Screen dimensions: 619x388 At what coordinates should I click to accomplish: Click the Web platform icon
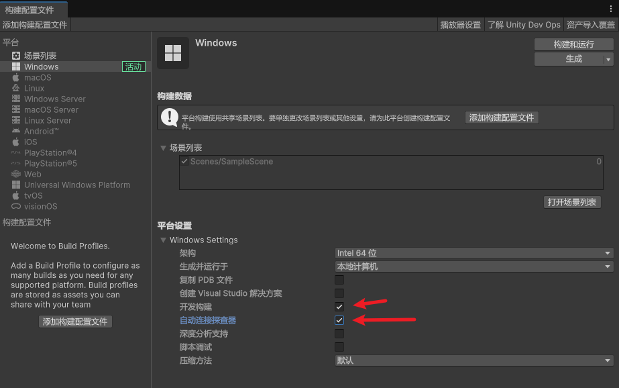point(16,174)
